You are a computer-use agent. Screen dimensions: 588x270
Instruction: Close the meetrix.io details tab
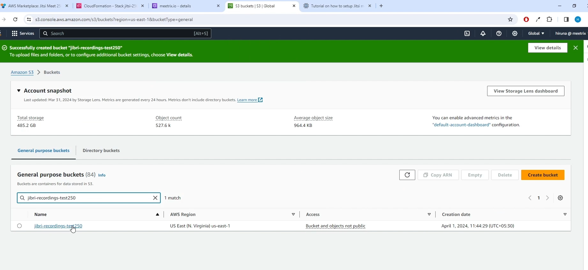pos(218,6)
